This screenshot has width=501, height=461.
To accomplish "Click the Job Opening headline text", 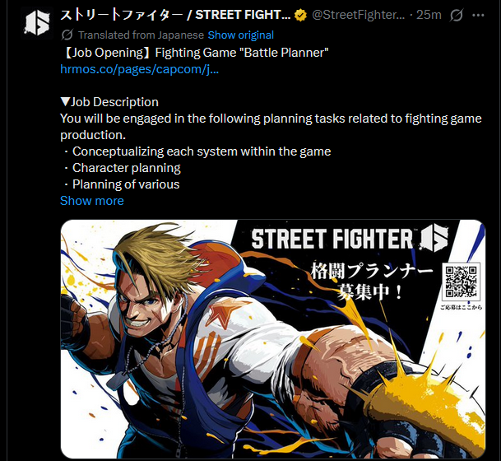I will [195, 53].
